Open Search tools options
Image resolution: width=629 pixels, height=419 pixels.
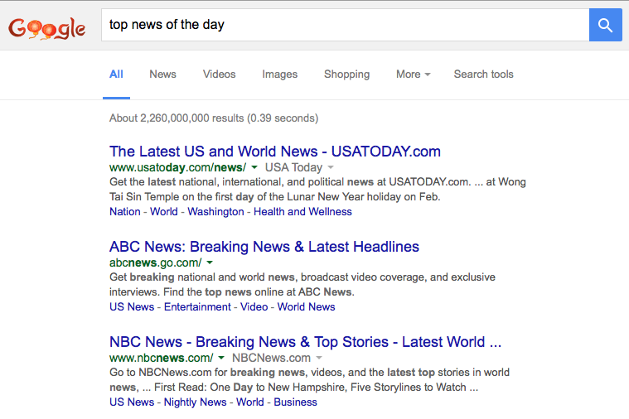pyautogui.click(x=483, y=75)
